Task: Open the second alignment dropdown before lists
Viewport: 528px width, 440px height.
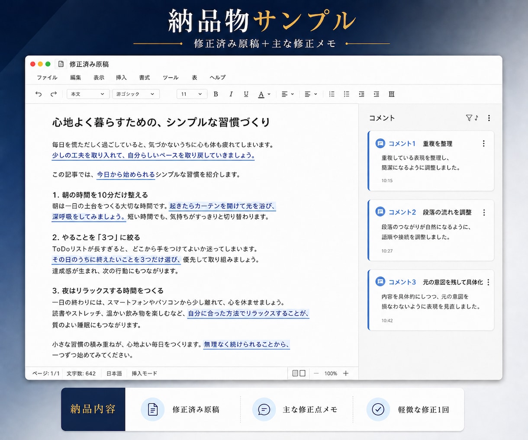Action: pos(311,94)
